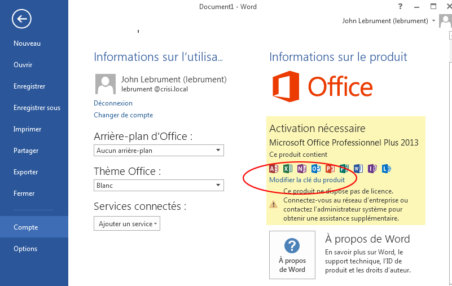Click the Office logo

[322, 86]
